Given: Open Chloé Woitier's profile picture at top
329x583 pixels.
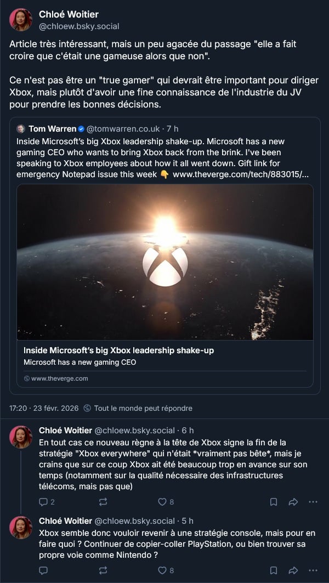Looking at the screenshot, I should pyautogui.click(x=21, y=20).
